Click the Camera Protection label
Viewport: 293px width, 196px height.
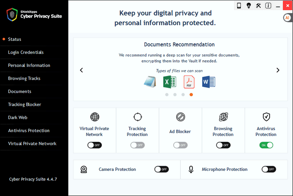[x=117, y=169]
